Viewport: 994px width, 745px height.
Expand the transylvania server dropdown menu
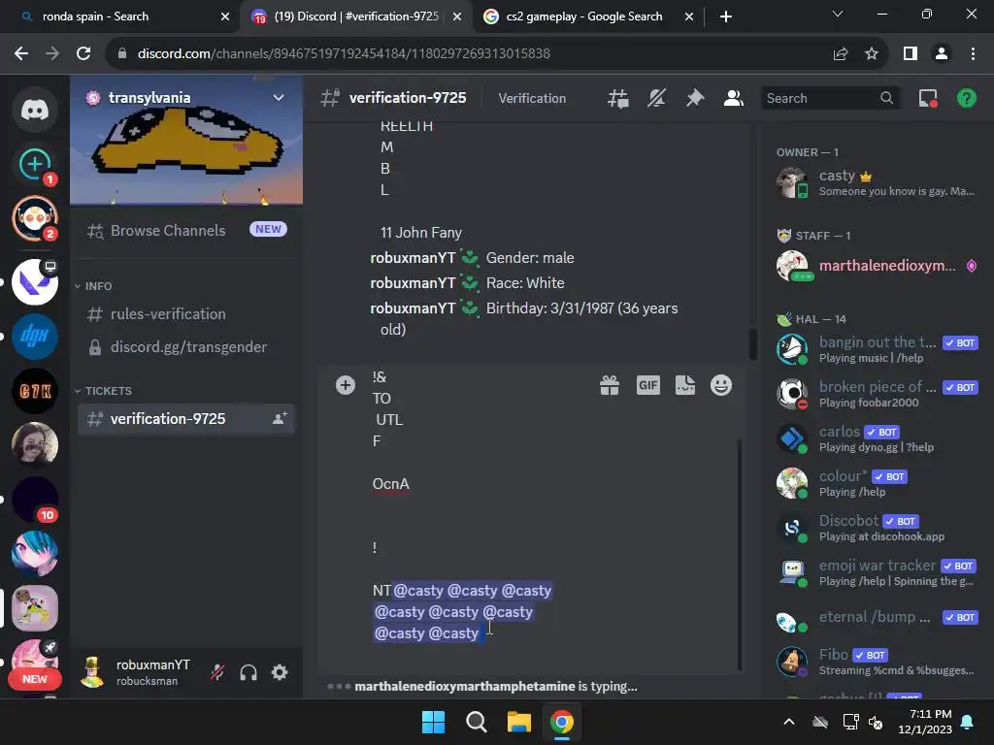278,98
